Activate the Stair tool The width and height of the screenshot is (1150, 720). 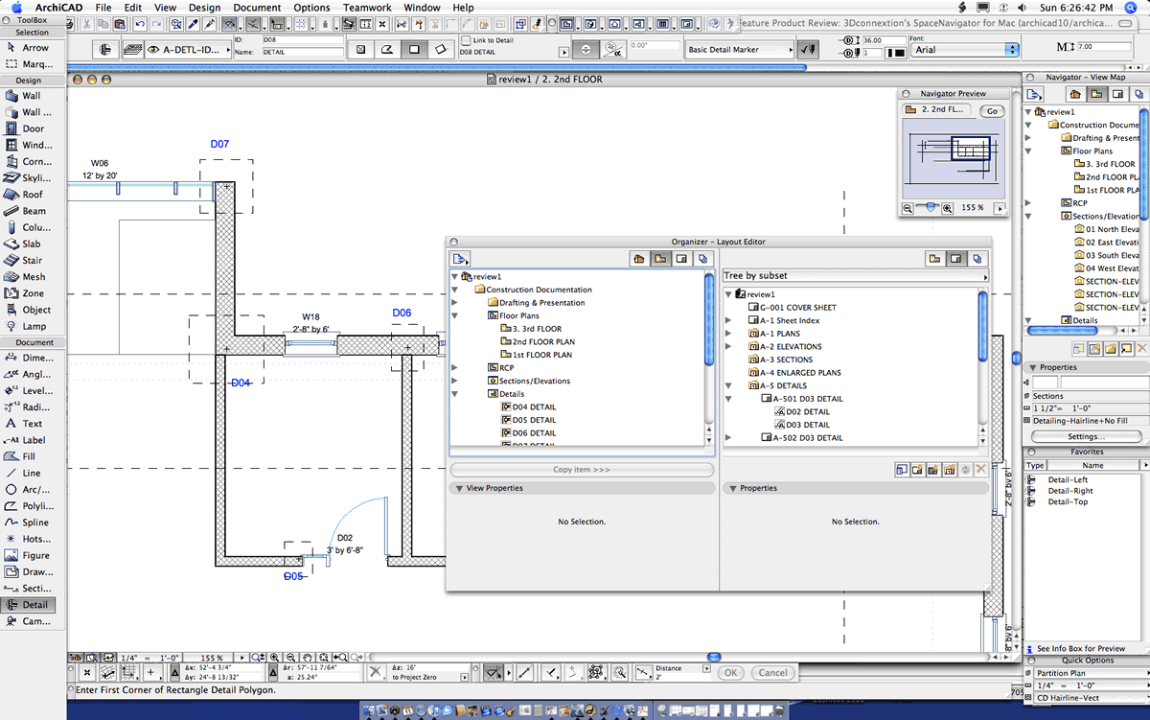[32, 260]
